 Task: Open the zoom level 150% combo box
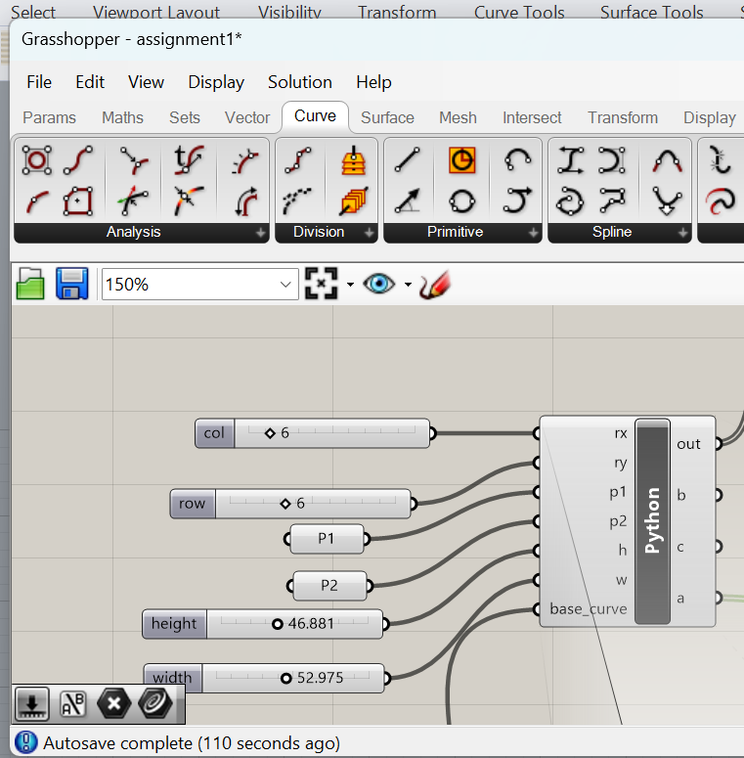[x=200, y=285]
